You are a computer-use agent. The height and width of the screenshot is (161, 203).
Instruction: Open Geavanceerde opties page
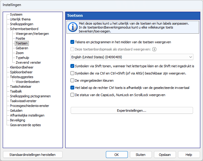25,125
